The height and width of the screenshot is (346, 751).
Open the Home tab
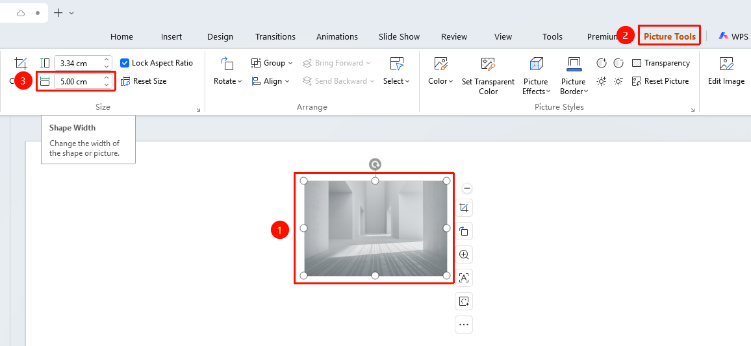point(121,36)
